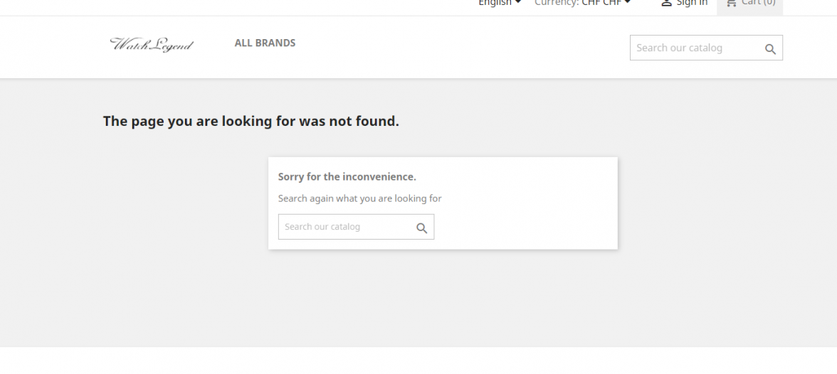
Task: Click the magnifier icon in the header search
Action: pyautogui.click(x=770, y=49)
